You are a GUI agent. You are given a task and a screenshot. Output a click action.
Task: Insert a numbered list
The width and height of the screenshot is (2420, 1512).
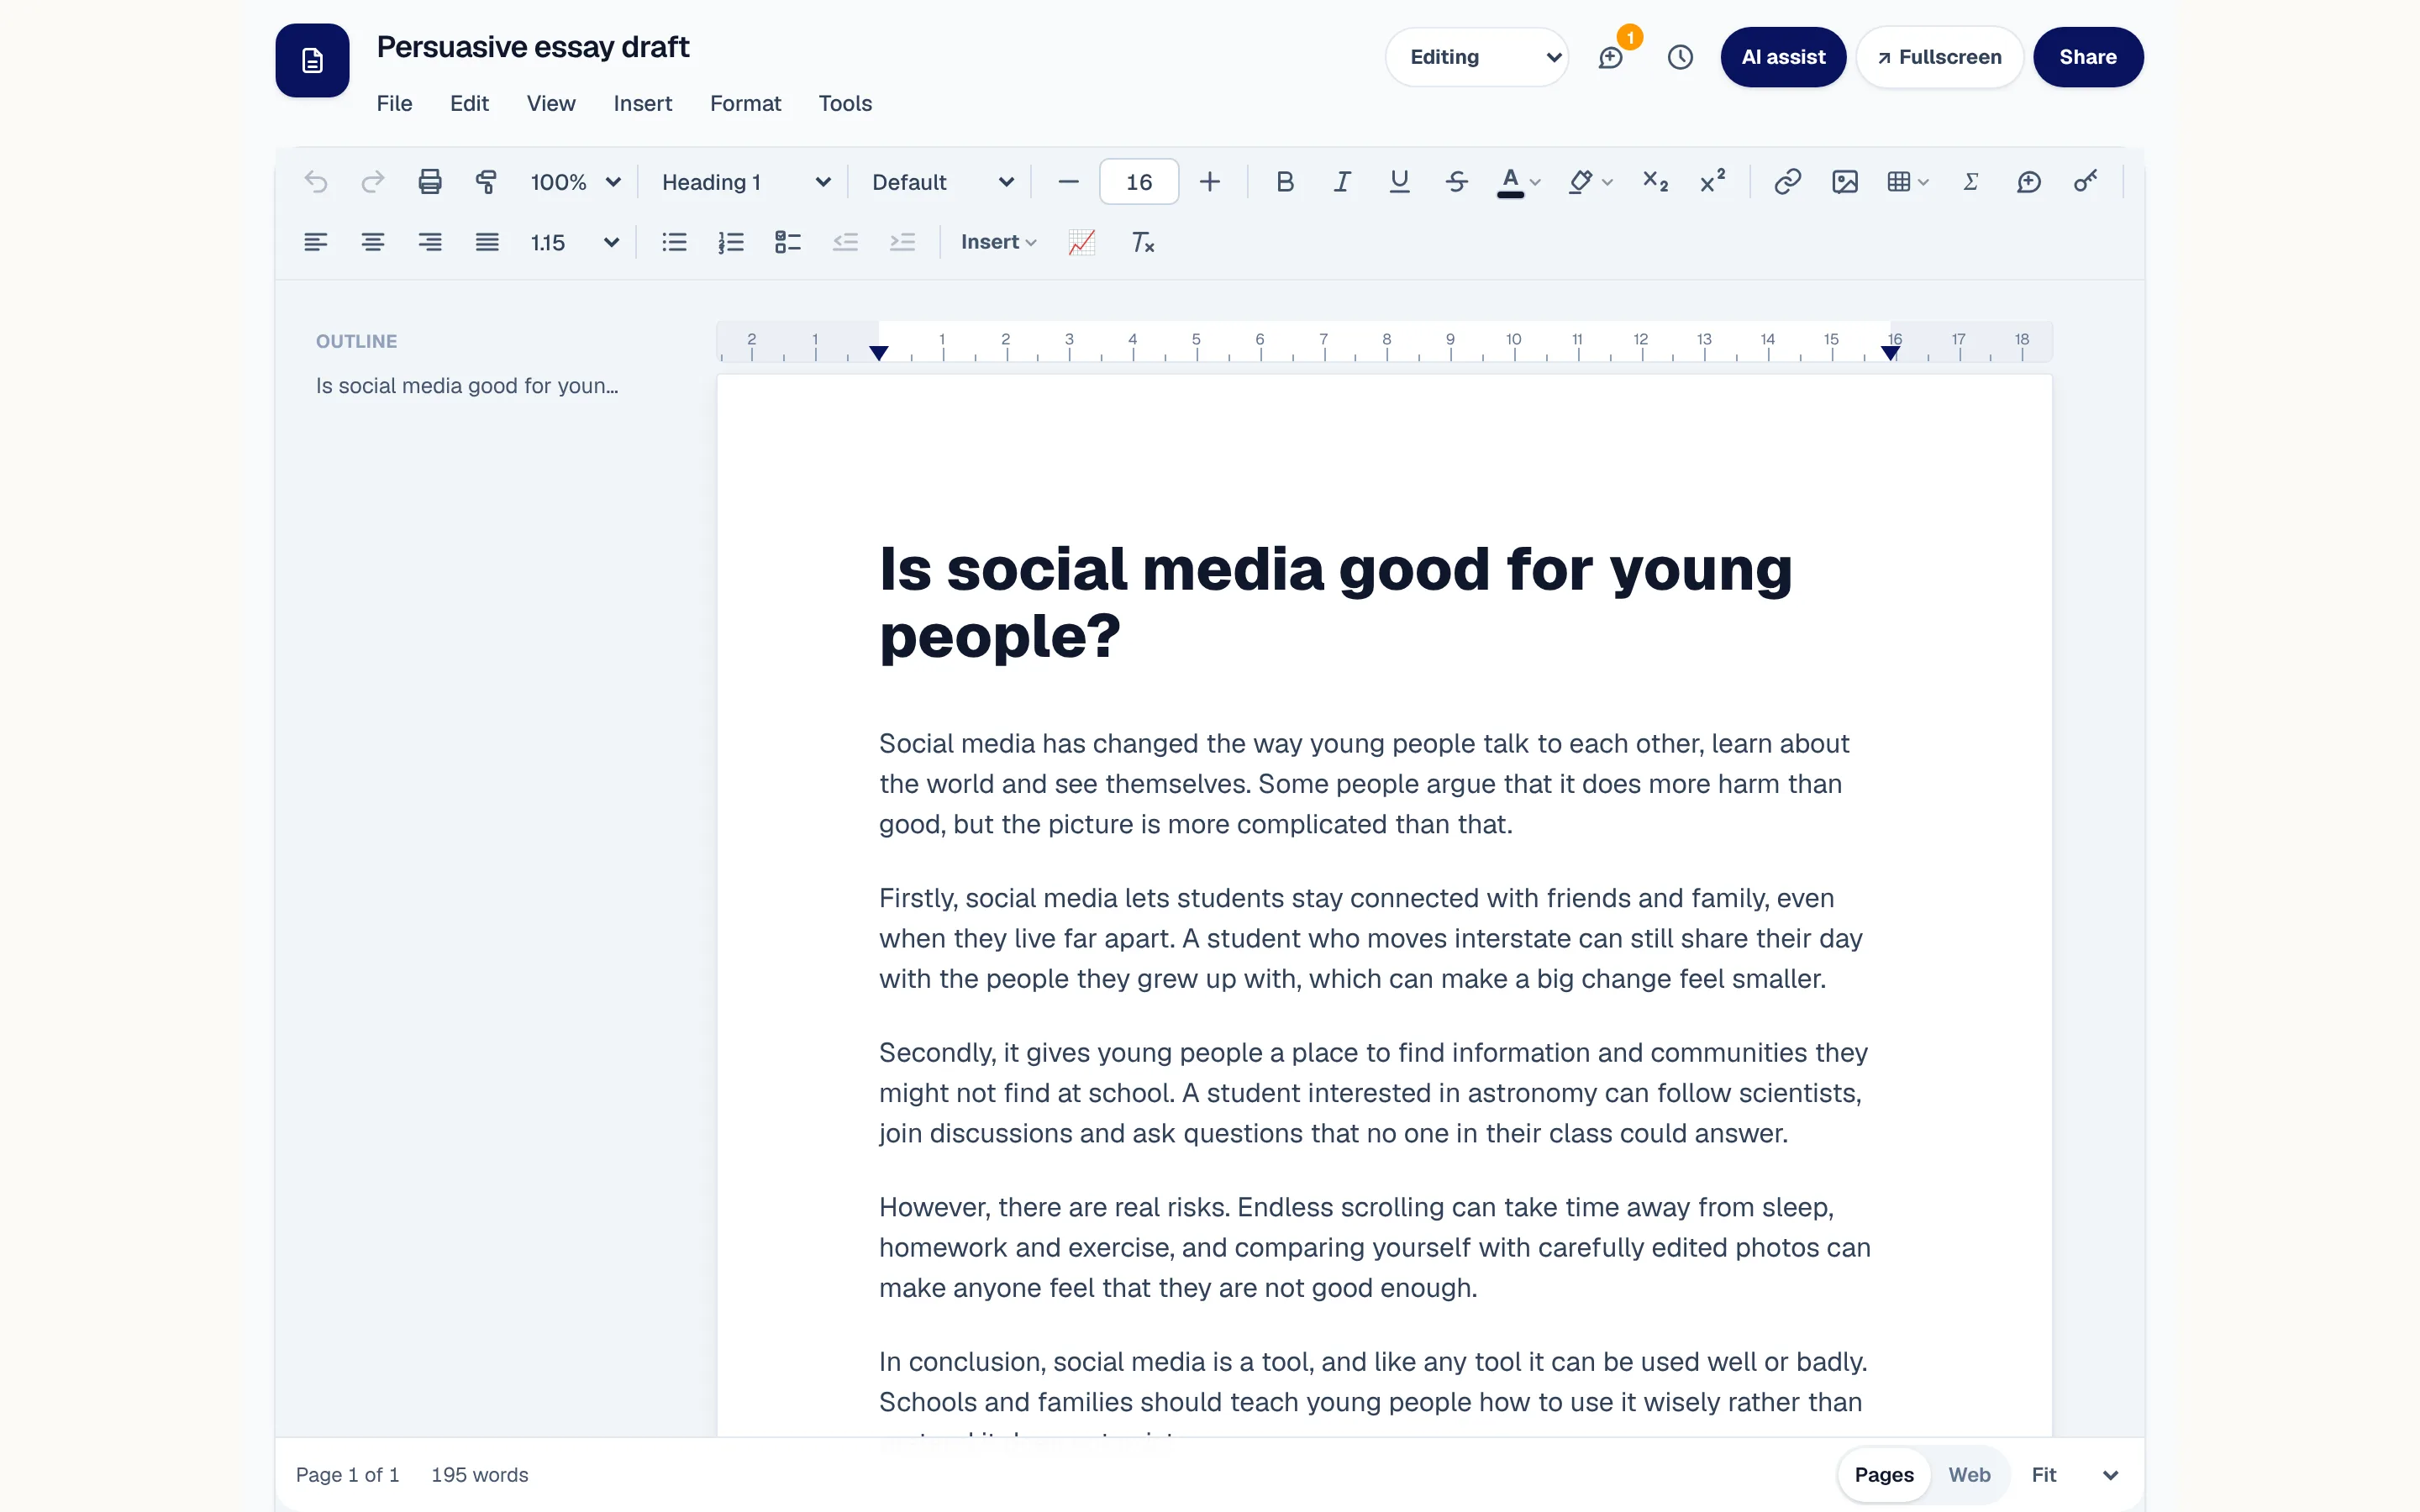pyautogui.click(x=731, y=242)
